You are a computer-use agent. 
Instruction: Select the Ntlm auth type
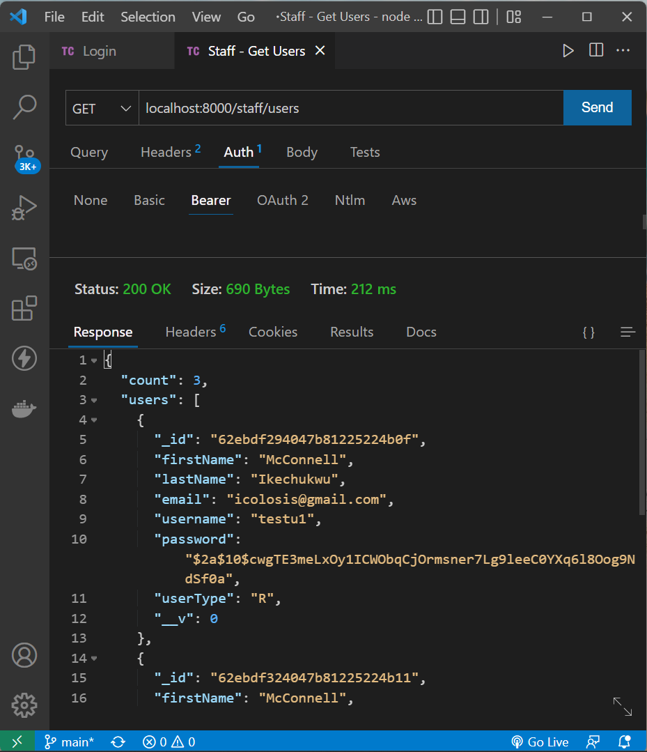(x=350, y=201)
